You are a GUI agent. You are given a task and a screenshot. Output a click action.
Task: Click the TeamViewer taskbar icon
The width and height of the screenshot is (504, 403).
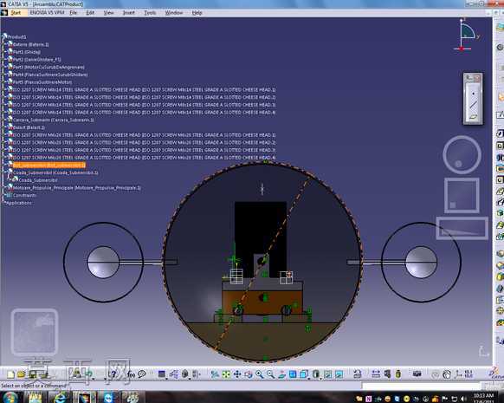point(108,398)
